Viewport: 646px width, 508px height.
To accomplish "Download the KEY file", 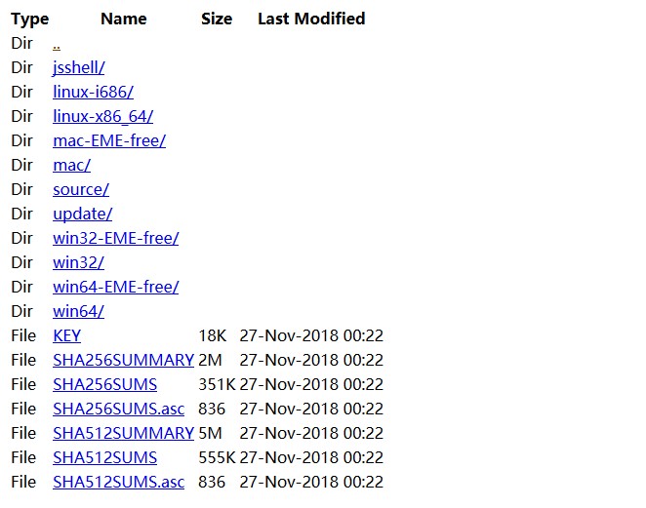I will (67, 335).
